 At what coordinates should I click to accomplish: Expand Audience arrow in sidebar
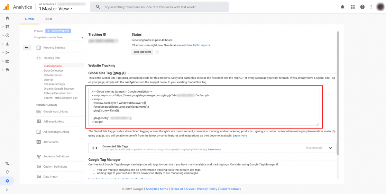pos(3,44)
